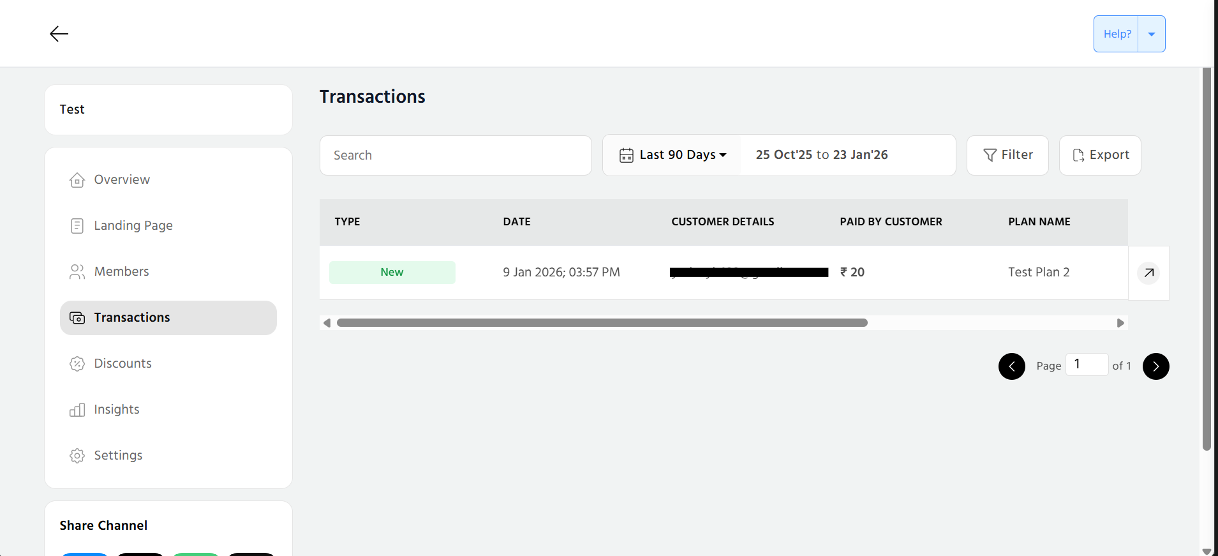Open the custom date range picker
Image resolution: width=1218 pixels, height=556 pixels.
click(x=822, y=155)
